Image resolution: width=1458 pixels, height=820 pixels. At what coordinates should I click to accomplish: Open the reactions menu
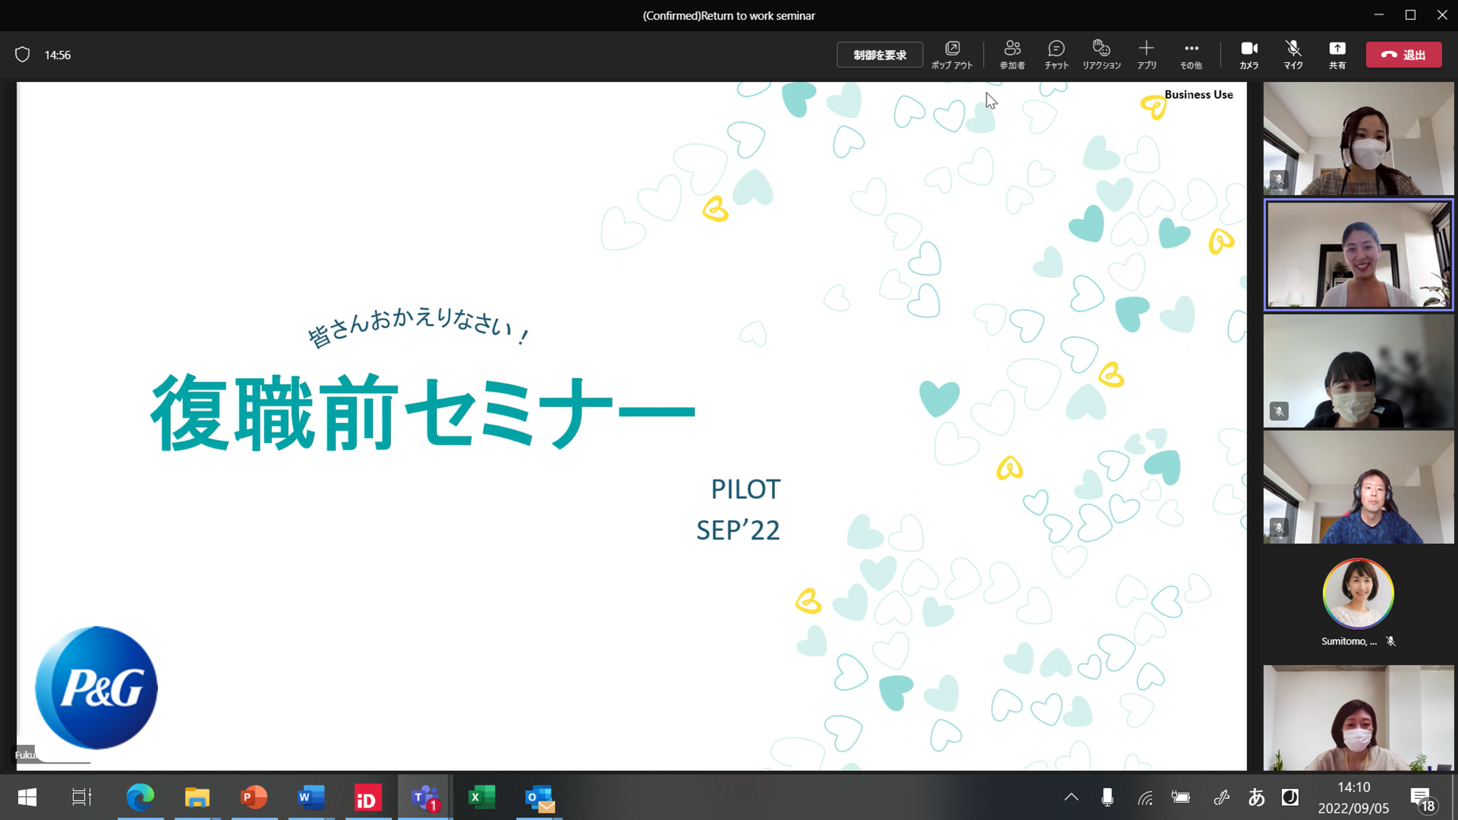[x=1101, y=55]
